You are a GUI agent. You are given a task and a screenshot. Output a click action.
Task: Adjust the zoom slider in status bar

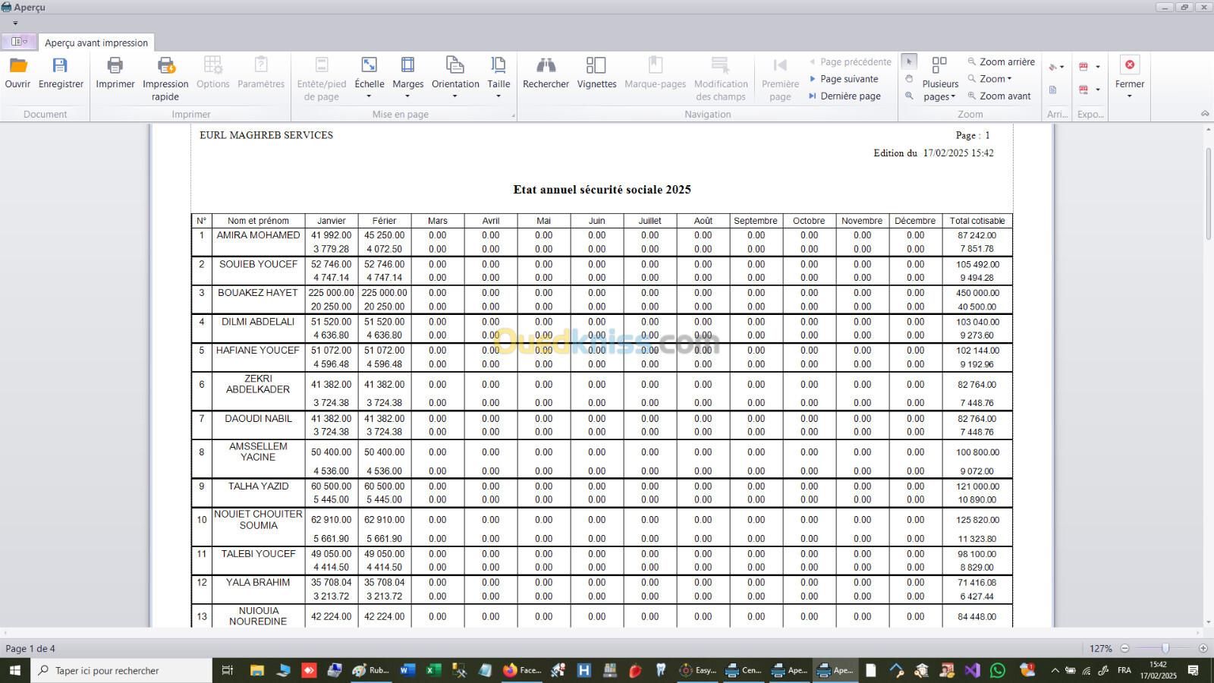1165,648
